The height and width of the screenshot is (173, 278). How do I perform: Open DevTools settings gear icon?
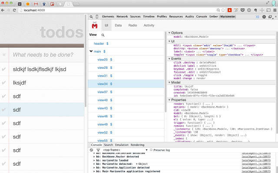(x=264, y=17)
